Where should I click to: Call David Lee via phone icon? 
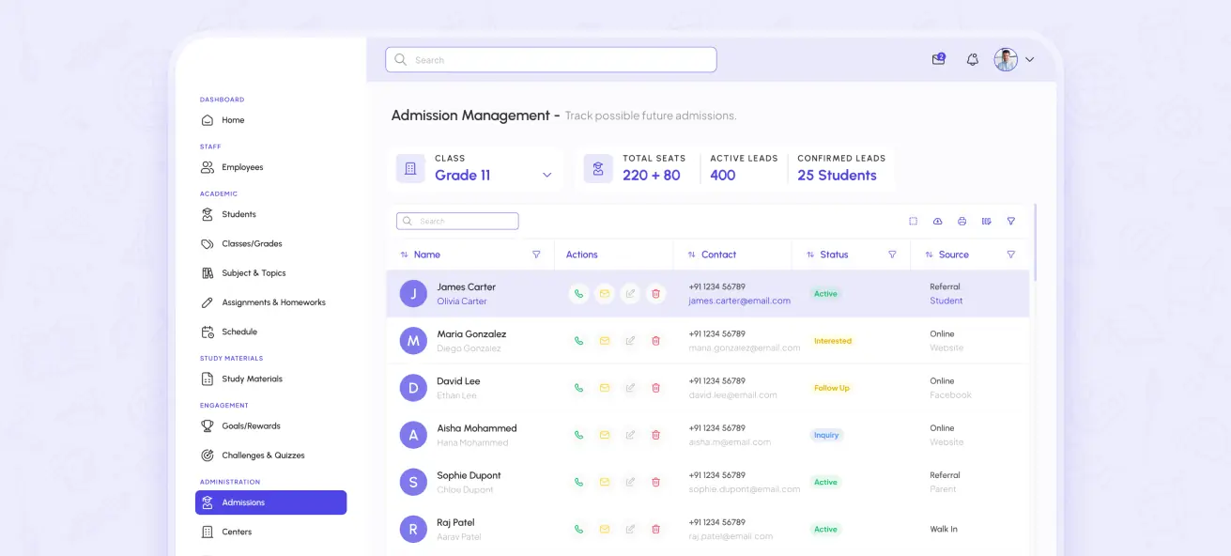point(578,388)
